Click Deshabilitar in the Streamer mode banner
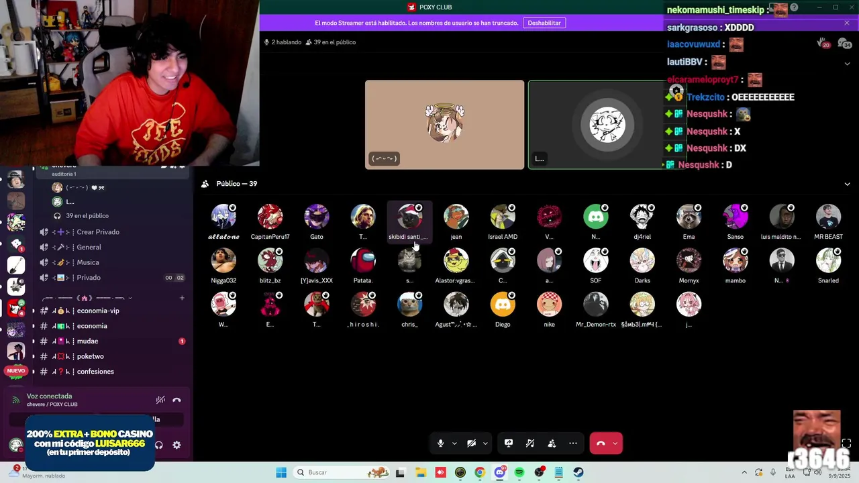Viewport: 859px width, 483px height. [544, 23]
